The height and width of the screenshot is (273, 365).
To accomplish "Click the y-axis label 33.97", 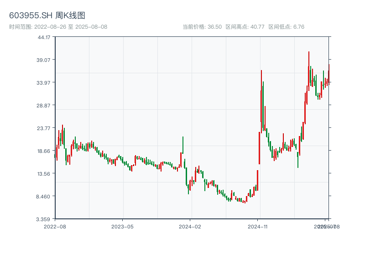I will (x=43, y=83).
